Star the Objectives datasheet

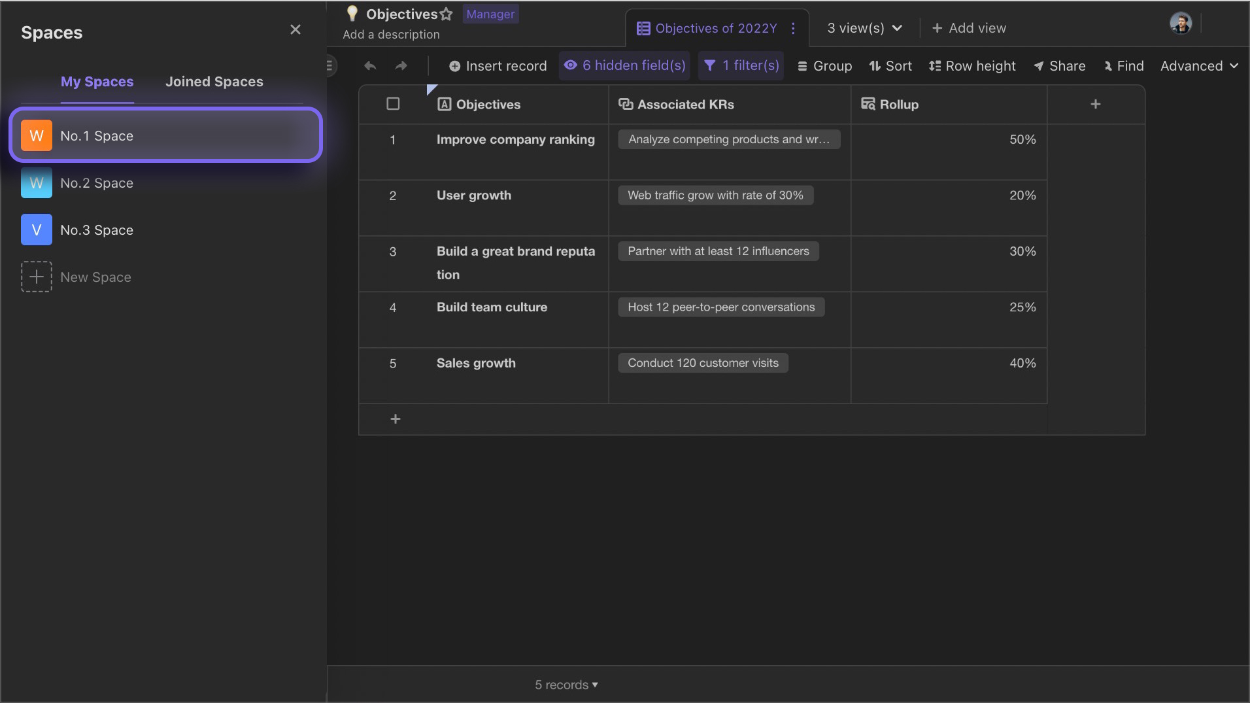click(x=446, y=14)
